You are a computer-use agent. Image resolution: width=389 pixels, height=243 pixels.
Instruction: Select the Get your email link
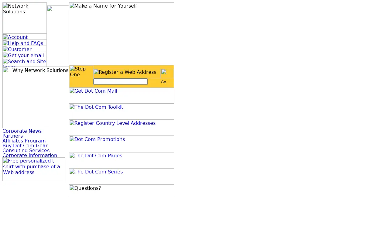pyautogui.click(x=25, y=55)
